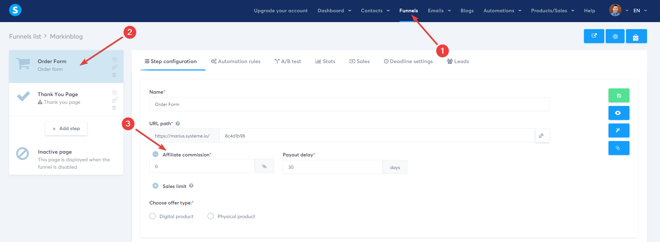Expand Sales limit with plus toggle
The image size is (660, 242).
tap(156, 186)
